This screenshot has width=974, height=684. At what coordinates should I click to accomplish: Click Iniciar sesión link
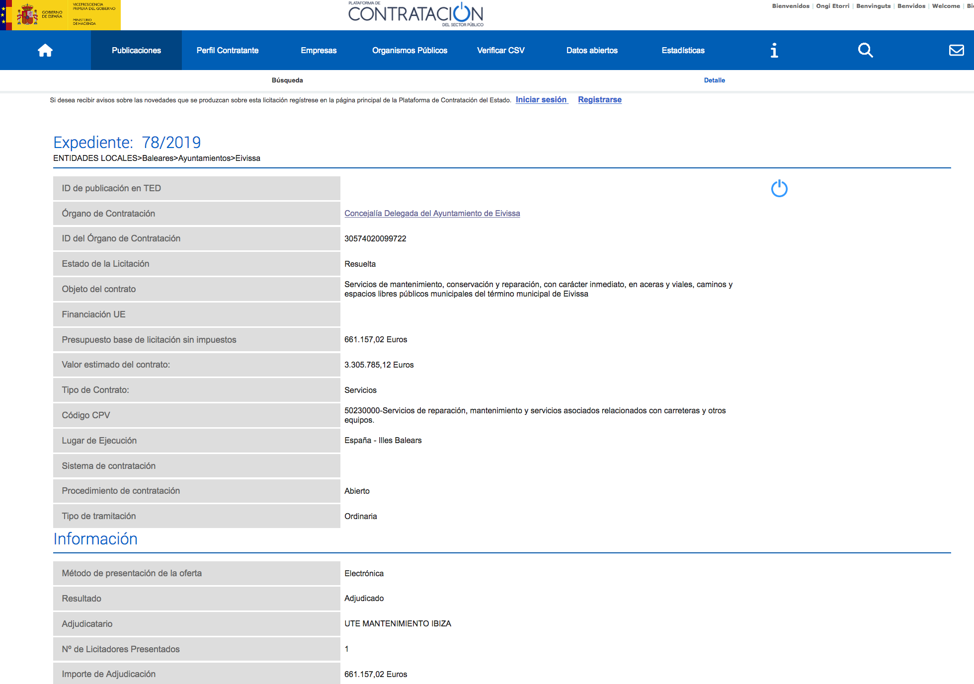[541, 99]
